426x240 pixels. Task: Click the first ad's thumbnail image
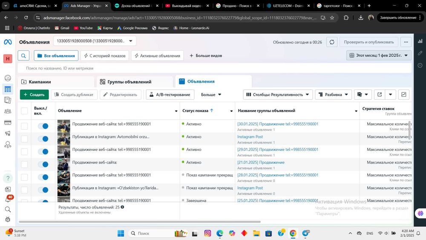click(63, 126)
